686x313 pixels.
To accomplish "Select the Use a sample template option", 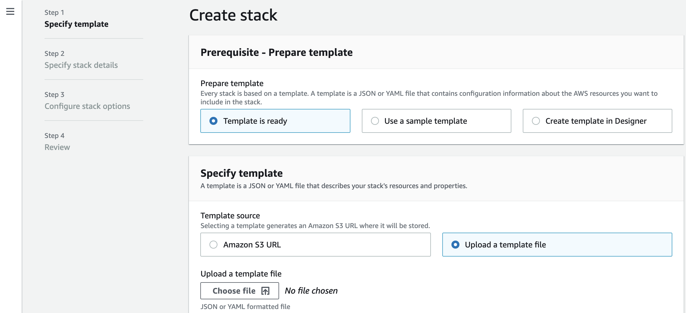I will click(x=436, y=121).
